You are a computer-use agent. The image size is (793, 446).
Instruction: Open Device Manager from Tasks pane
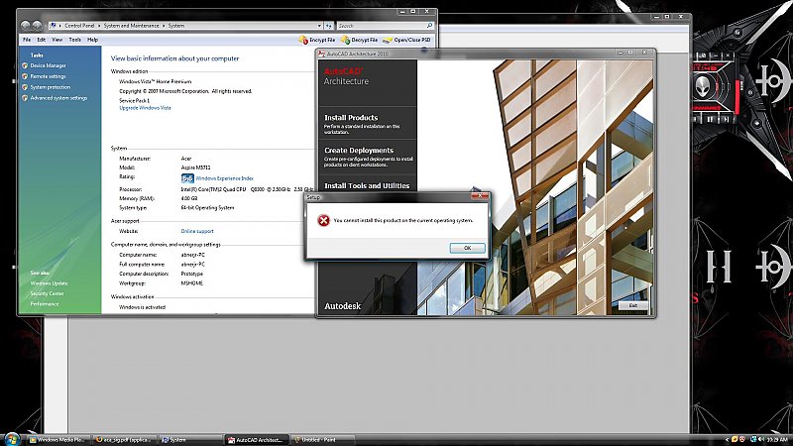click(x=48, y=65)
